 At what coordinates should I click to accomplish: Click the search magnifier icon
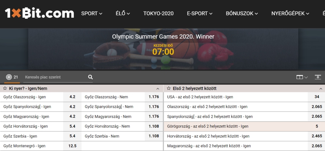coord(90,77)
